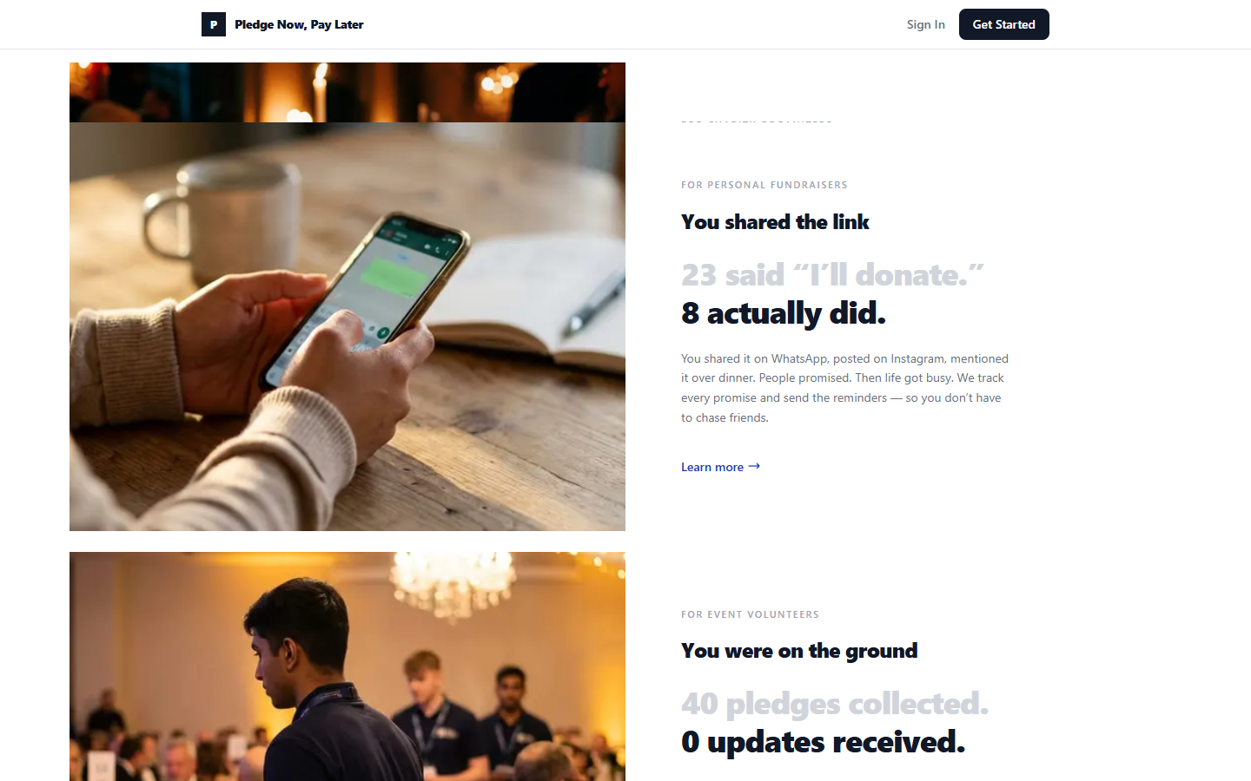Click the candlelit dinner image strip
1251x781 pixels.
coord(347,92)
